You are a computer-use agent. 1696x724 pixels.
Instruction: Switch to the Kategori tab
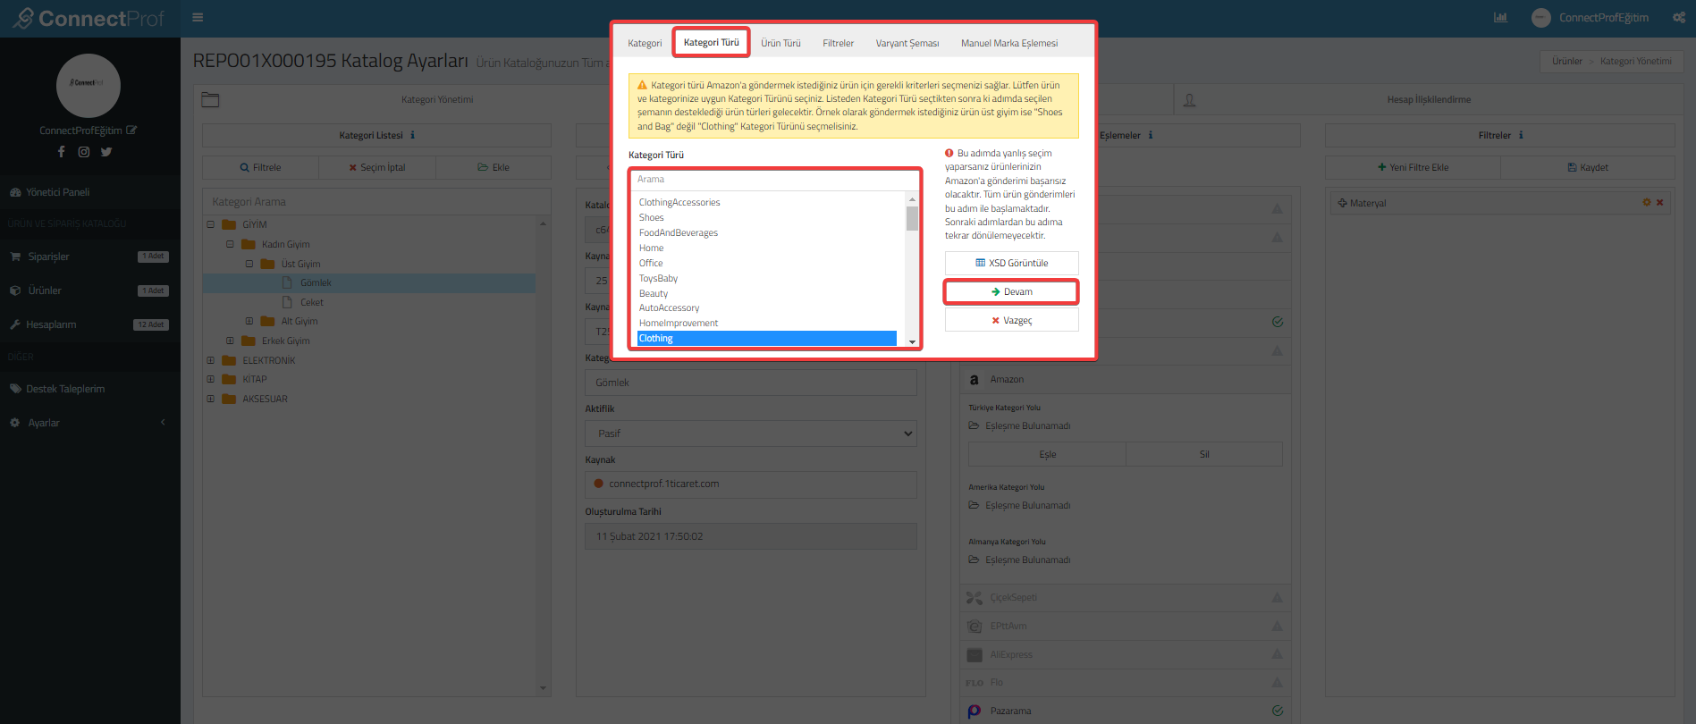click(x=645, y=43)
